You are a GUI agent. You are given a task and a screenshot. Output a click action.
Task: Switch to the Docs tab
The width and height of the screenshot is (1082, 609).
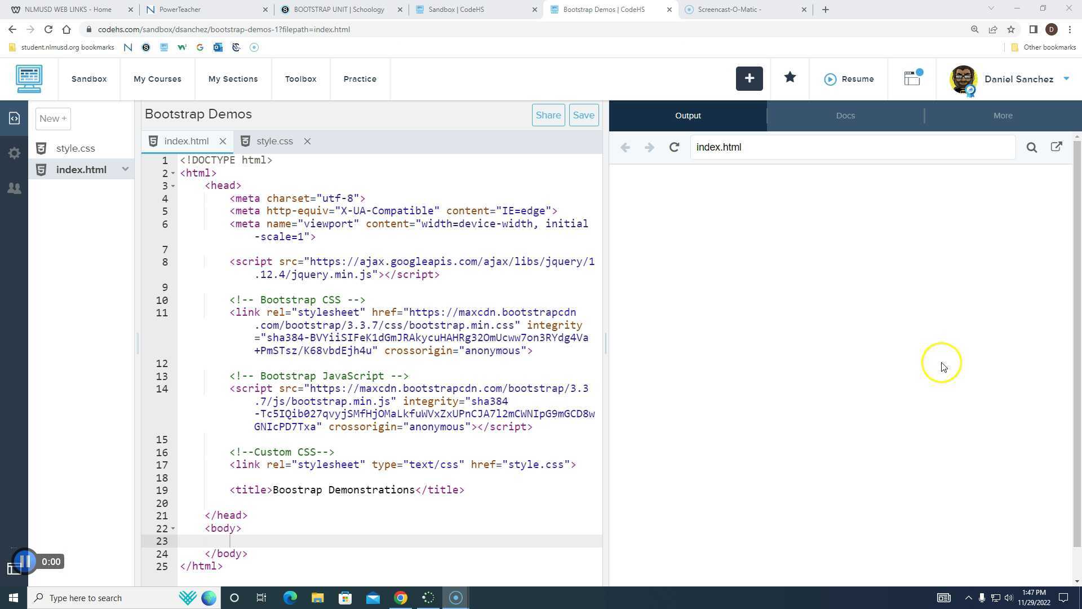click(845, 115)
